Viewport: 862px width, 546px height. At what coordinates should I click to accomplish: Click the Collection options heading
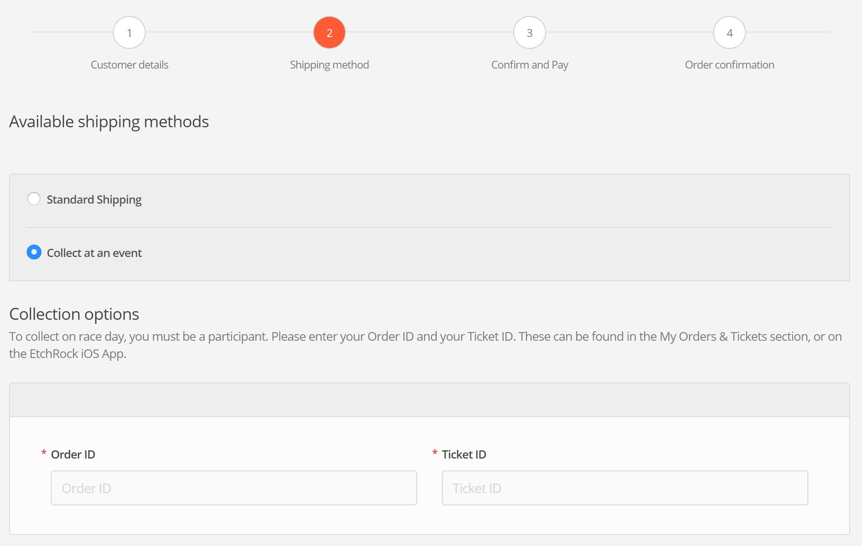point(74,314)
